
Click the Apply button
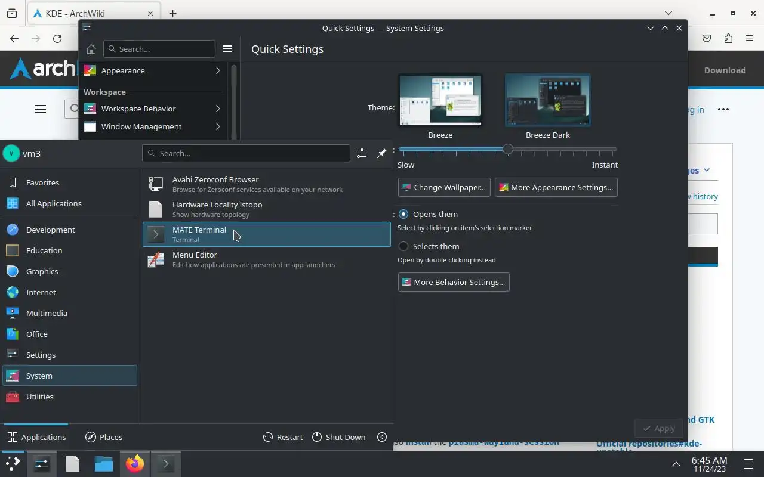click(659, 428)
